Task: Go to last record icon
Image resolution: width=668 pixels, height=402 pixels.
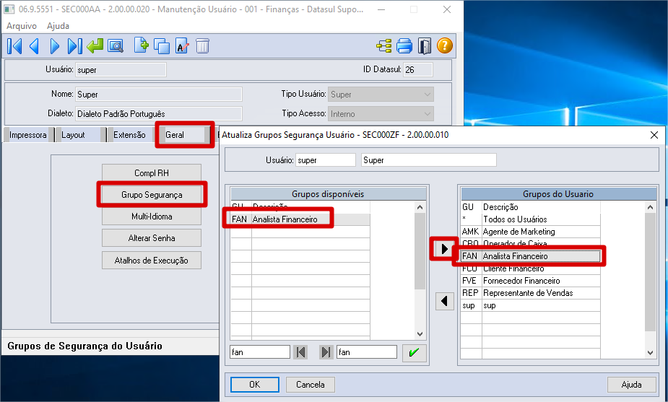Action: click(75, 46)
